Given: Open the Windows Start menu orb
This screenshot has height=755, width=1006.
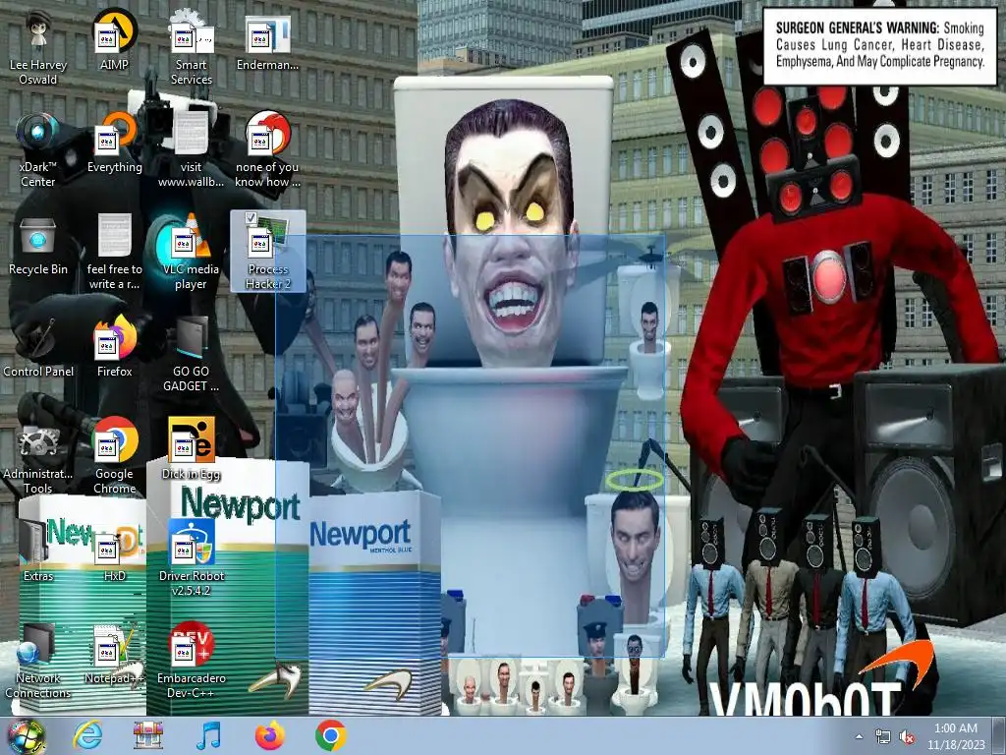Looking at the screenshot, I should pos(26,735).
